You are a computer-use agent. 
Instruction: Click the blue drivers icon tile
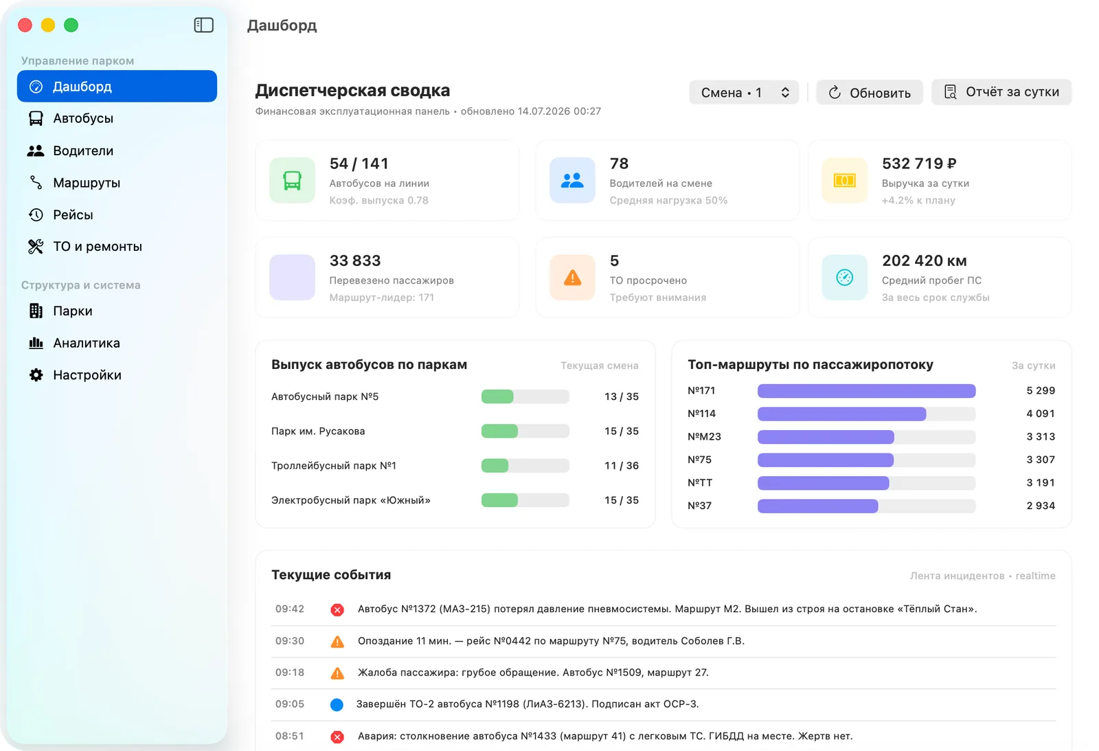pos(572,181)
